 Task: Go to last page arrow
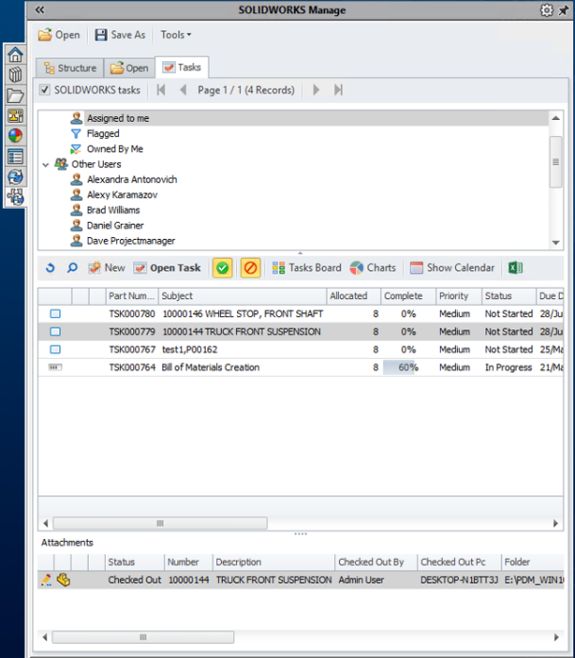click(338, 90)
